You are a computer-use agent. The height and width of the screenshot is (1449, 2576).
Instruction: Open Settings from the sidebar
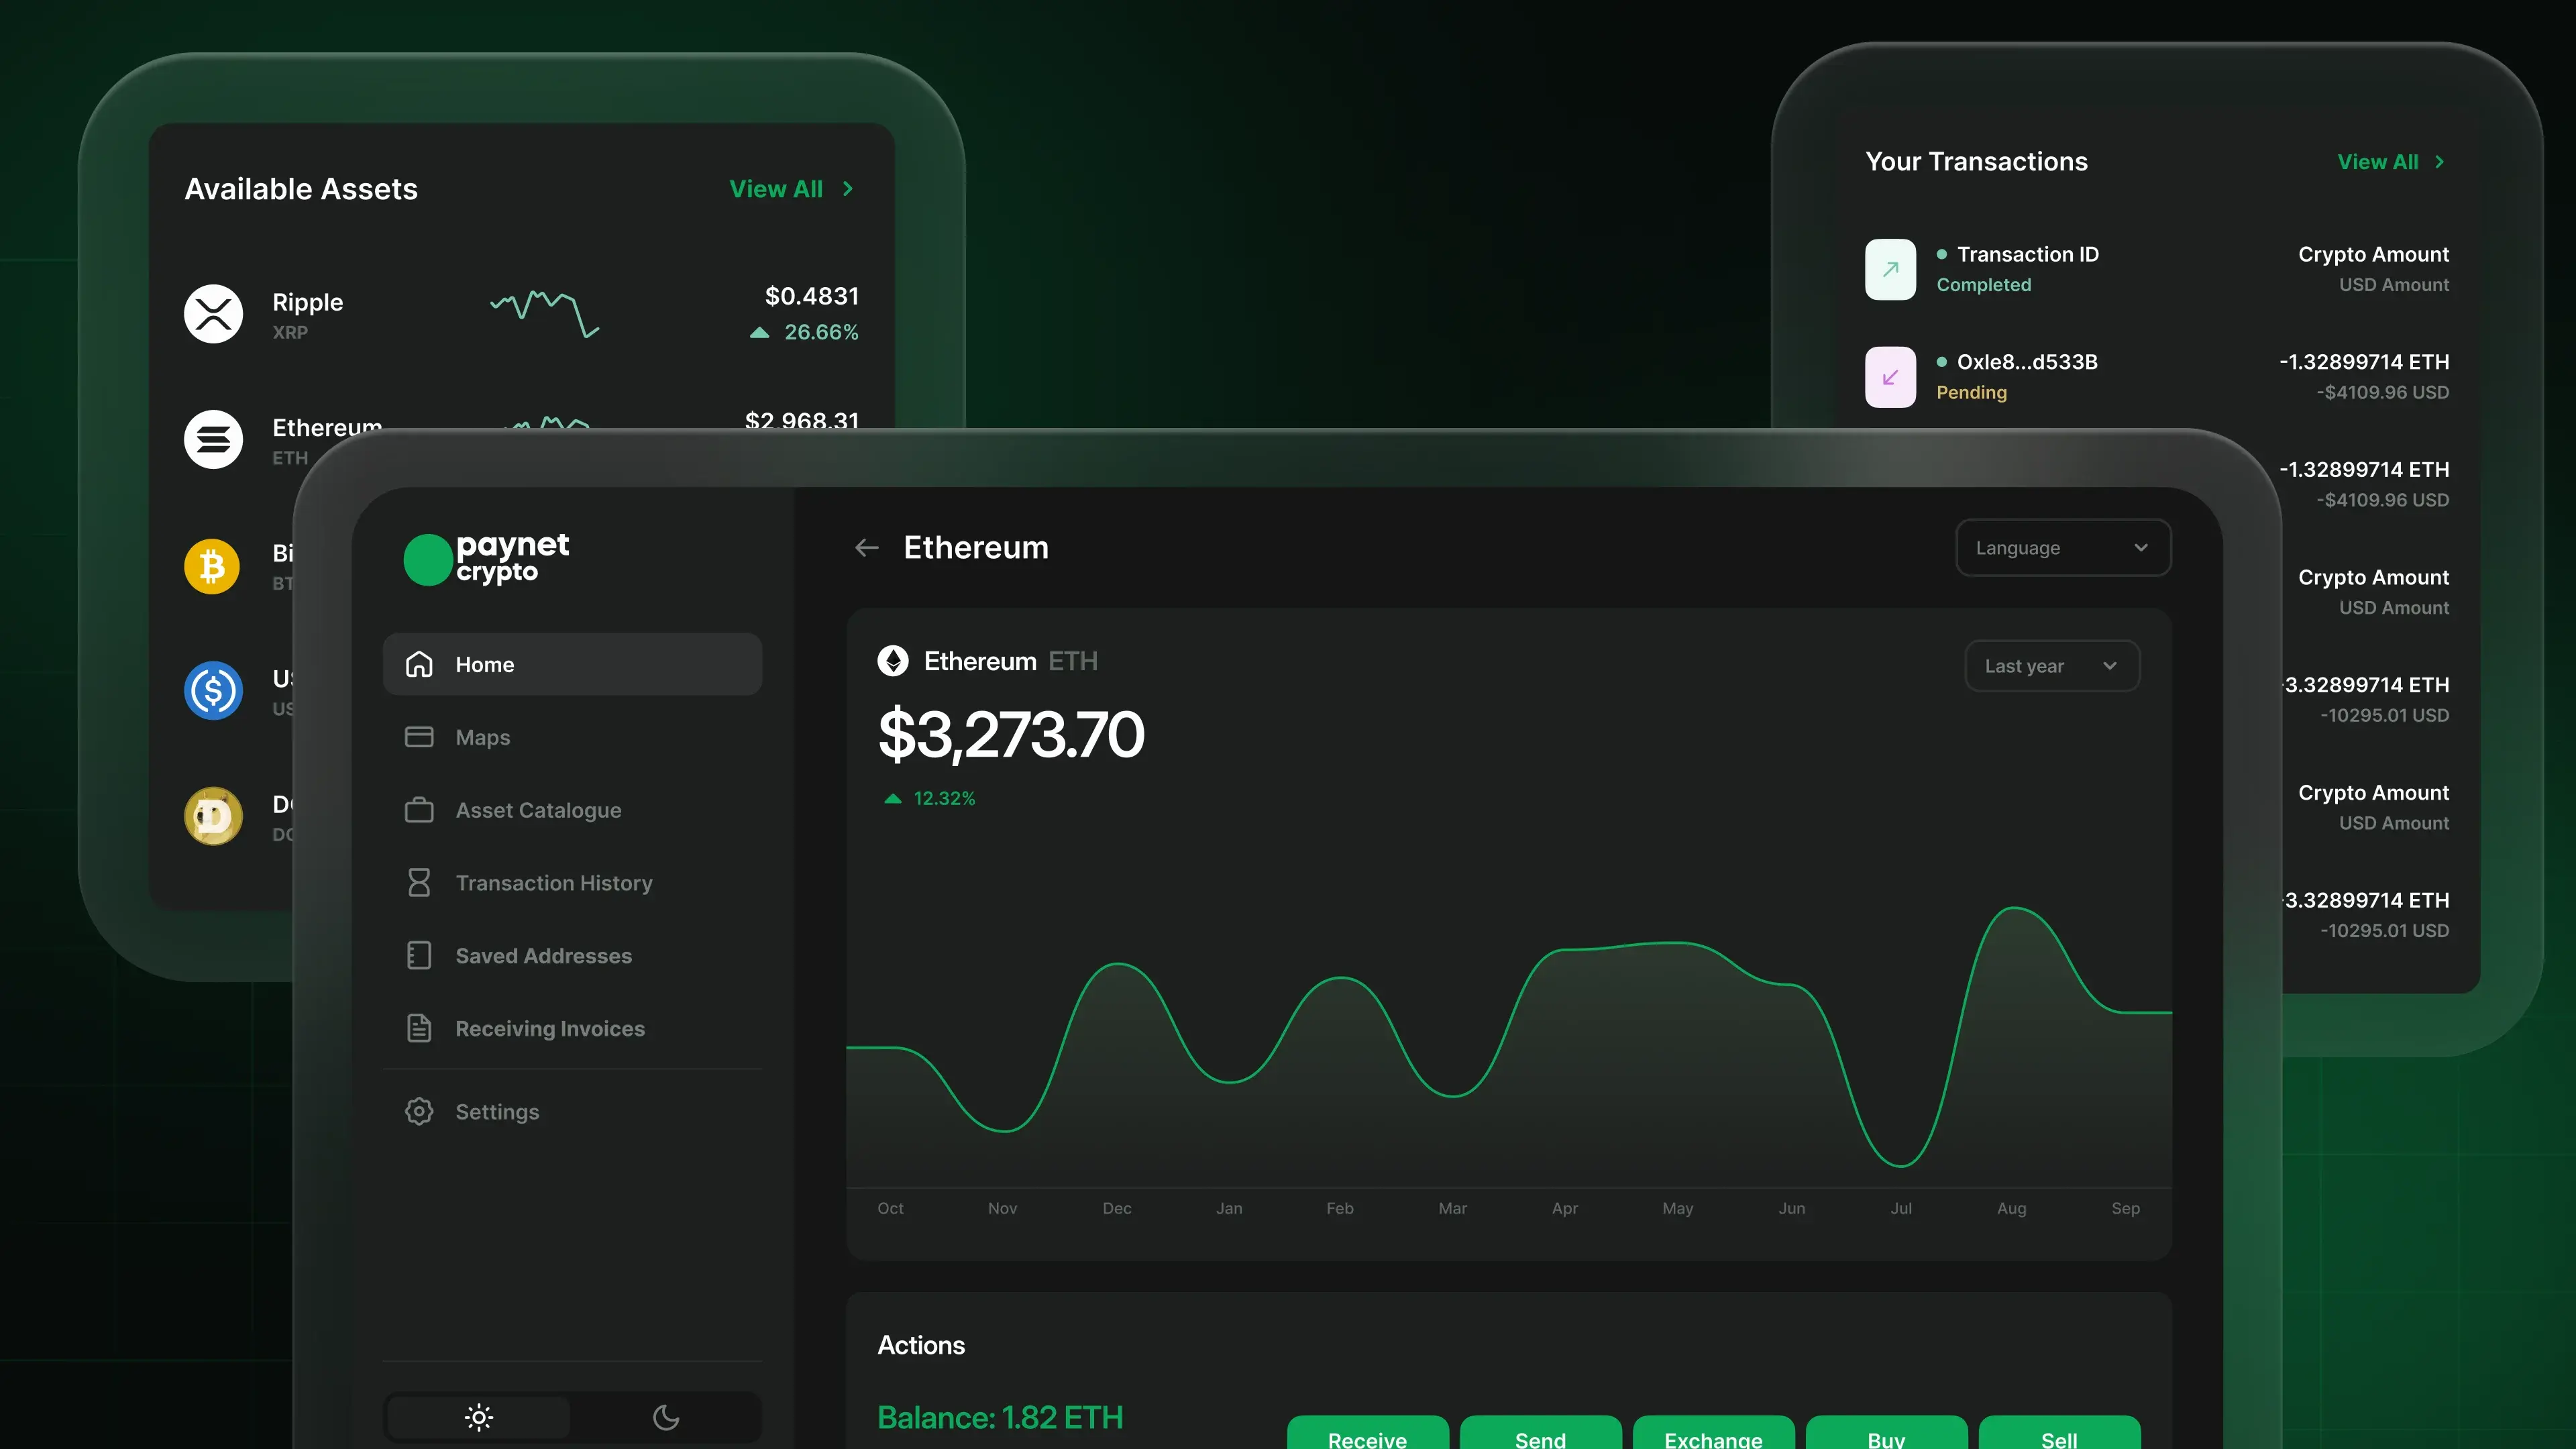point(572,1111)
